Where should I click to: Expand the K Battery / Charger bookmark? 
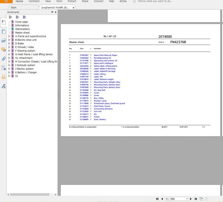[9, 72]
